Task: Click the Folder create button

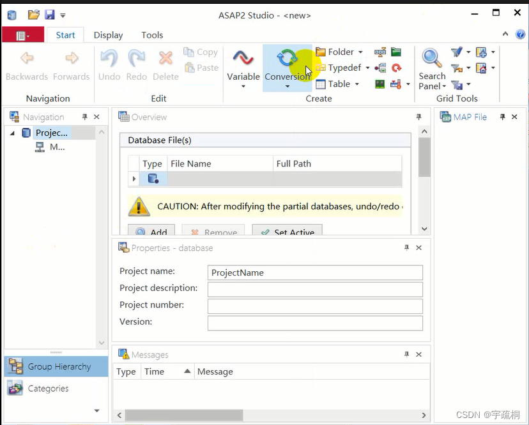Action: (335, 52)
